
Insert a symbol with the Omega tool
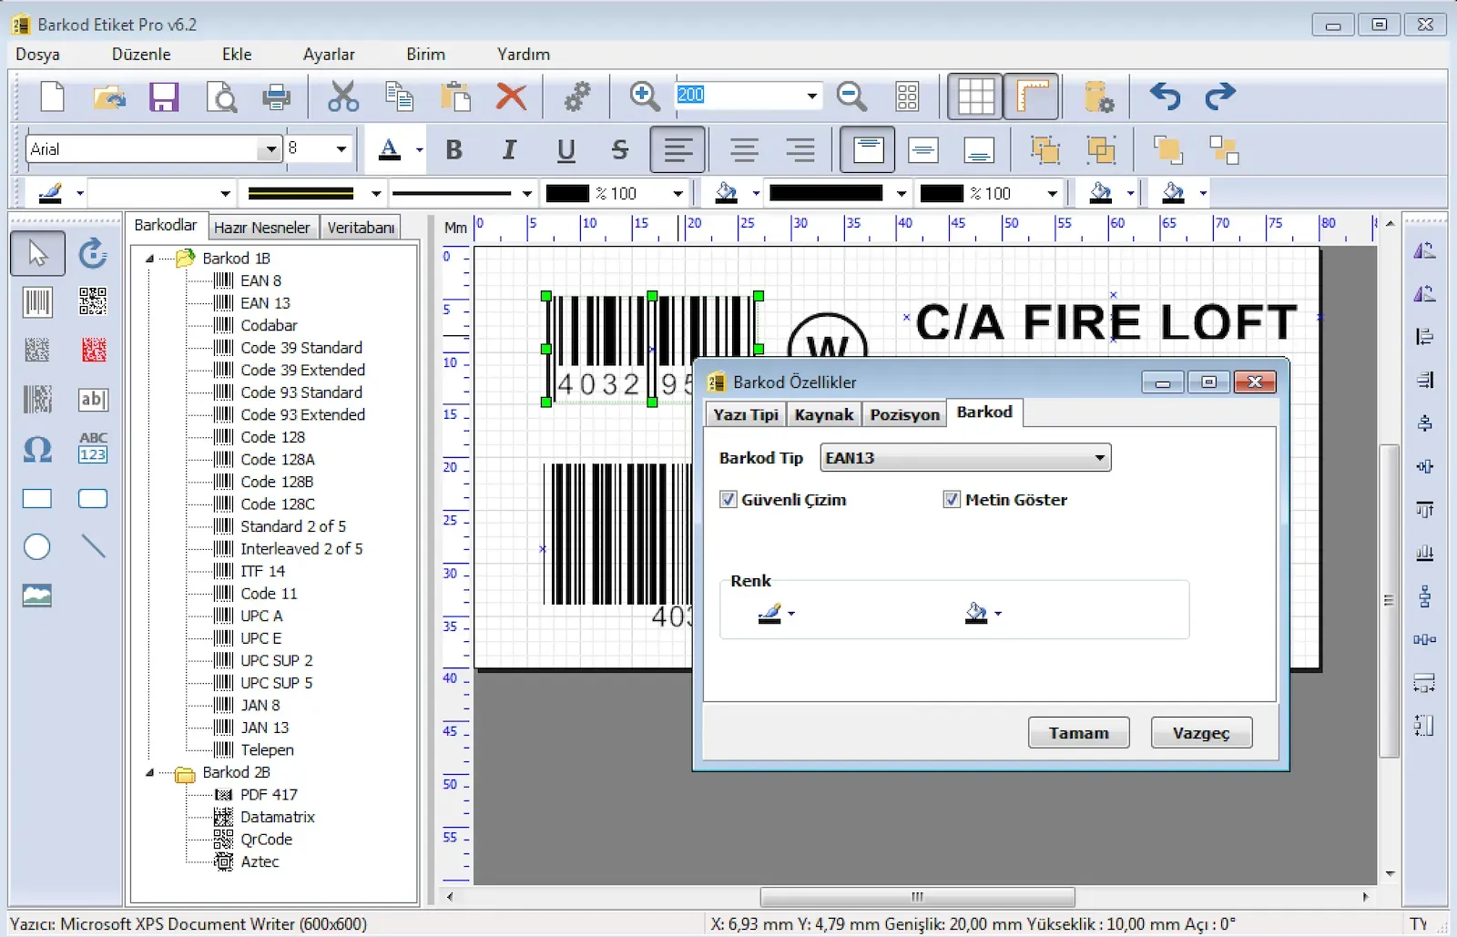37,449
